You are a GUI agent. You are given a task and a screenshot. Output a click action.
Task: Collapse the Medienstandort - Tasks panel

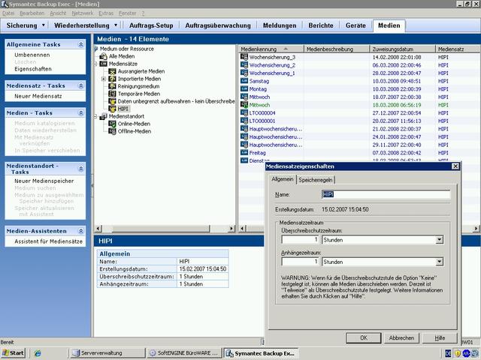point(80,169)
